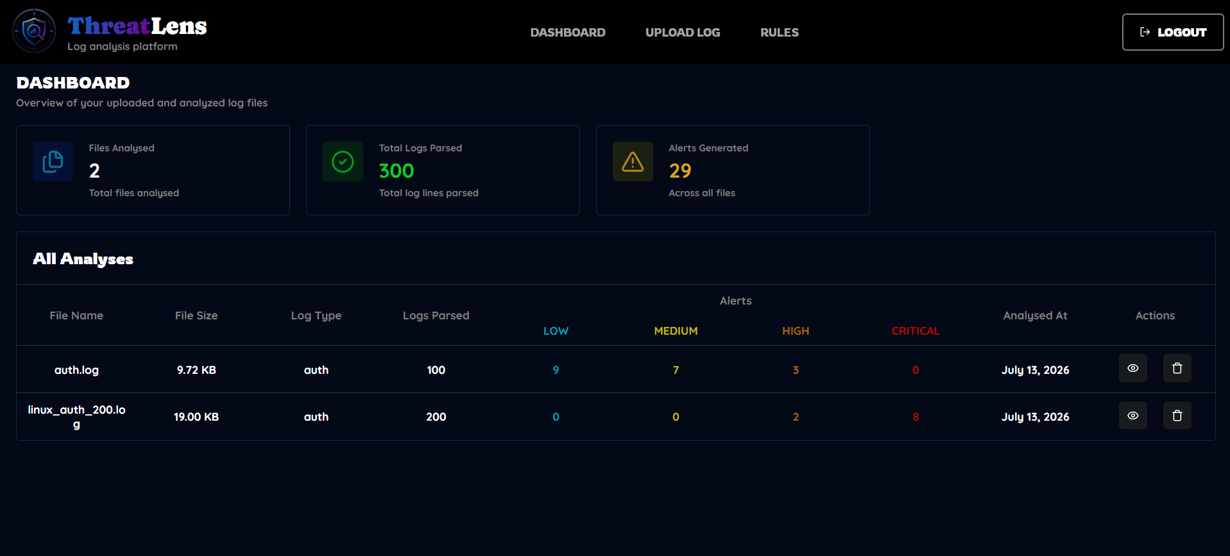Click the DASHBOARD page heading
The image size is (1230, 556).
[x=73, y=83]
